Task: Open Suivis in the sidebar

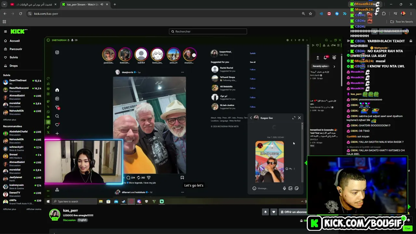Action: pyautogui.click(x=14, y=57)
